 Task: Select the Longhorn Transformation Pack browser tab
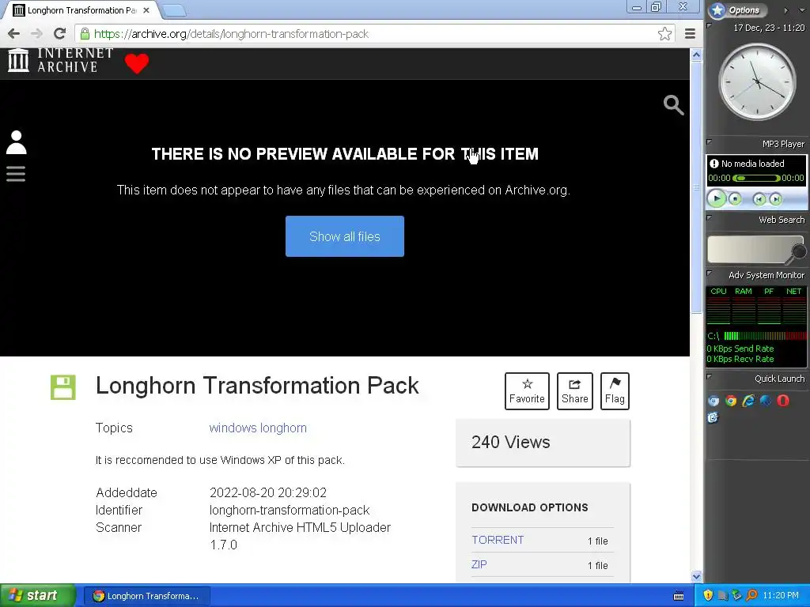pos(81,10)
